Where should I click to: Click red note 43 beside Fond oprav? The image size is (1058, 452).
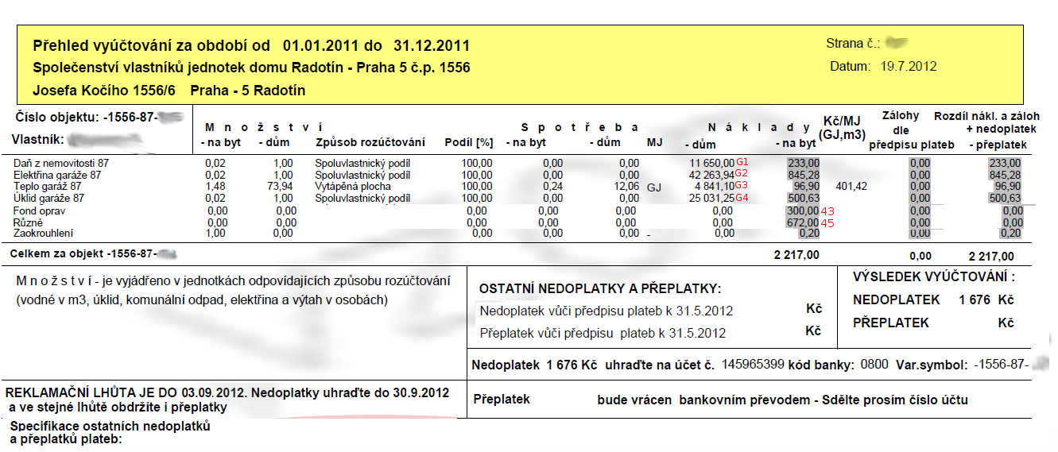click(827, 211)
